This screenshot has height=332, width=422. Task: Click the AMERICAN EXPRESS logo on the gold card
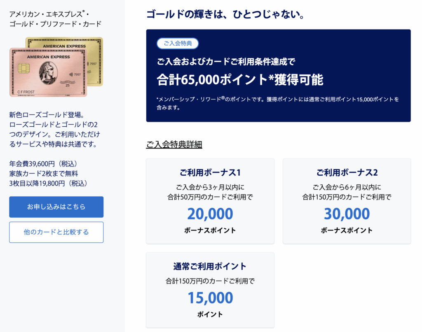click(x=64, y=46)
